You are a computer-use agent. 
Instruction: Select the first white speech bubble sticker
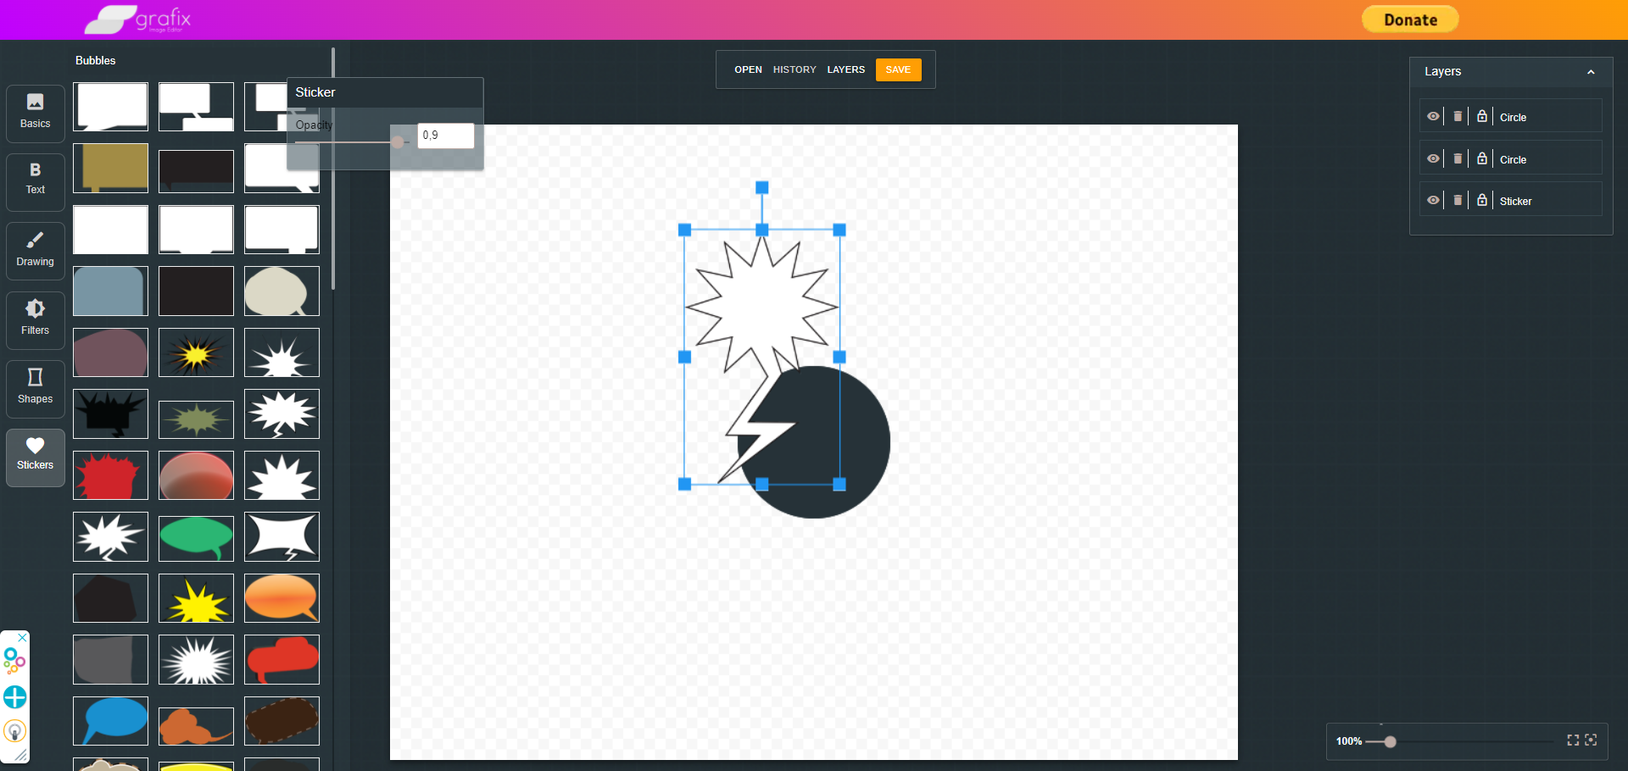click(111, 106)
